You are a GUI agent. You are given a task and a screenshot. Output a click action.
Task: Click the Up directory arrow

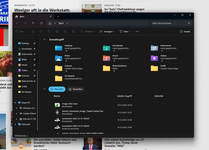pyautogui.click(x=33, y=23)
